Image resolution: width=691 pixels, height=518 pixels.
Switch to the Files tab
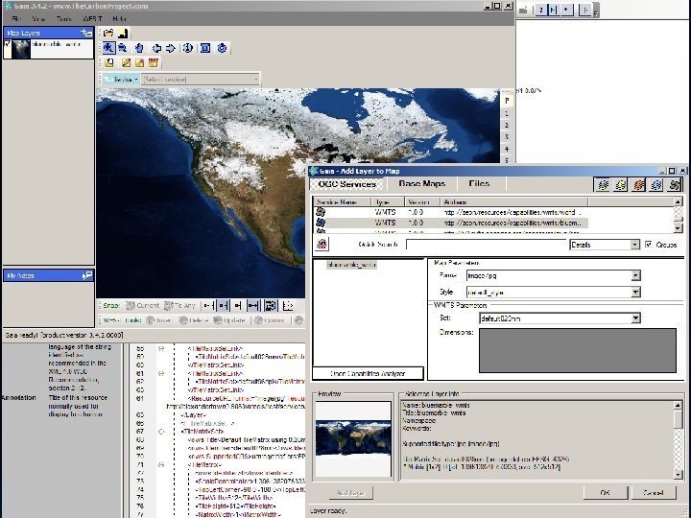(479, 184)
